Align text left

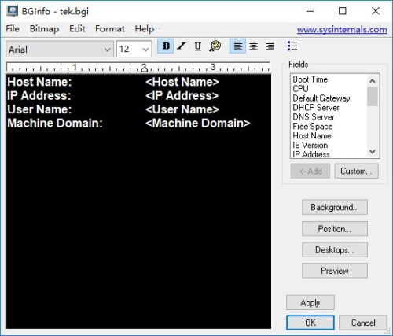pyautogui.click(x=237, y=46)
